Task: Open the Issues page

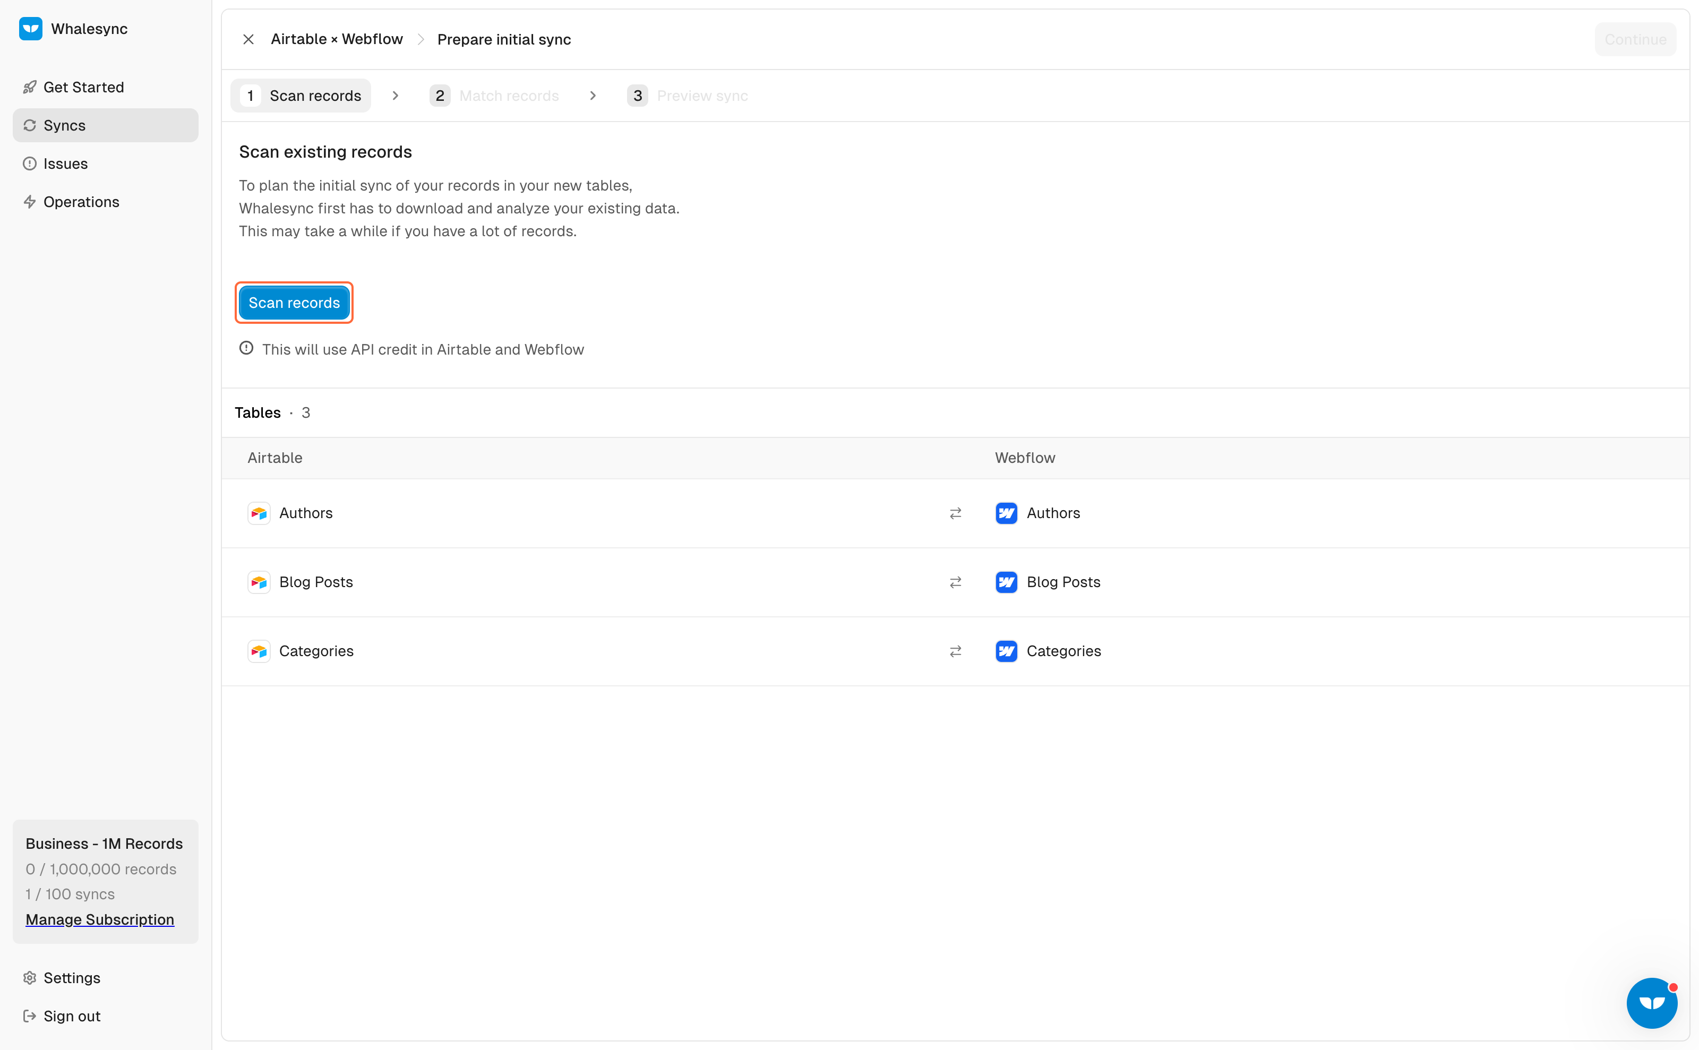Action: [106, 163]
